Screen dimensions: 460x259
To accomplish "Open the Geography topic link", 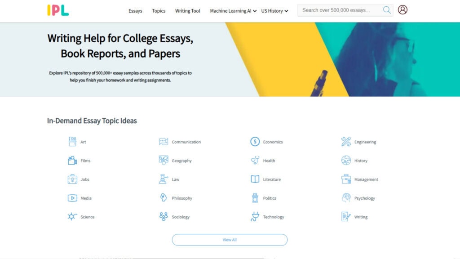I will point(181,161).
